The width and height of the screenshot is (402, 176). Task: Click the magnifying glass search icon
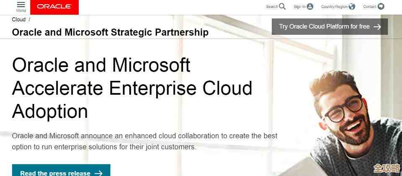(x=282, y=6)
